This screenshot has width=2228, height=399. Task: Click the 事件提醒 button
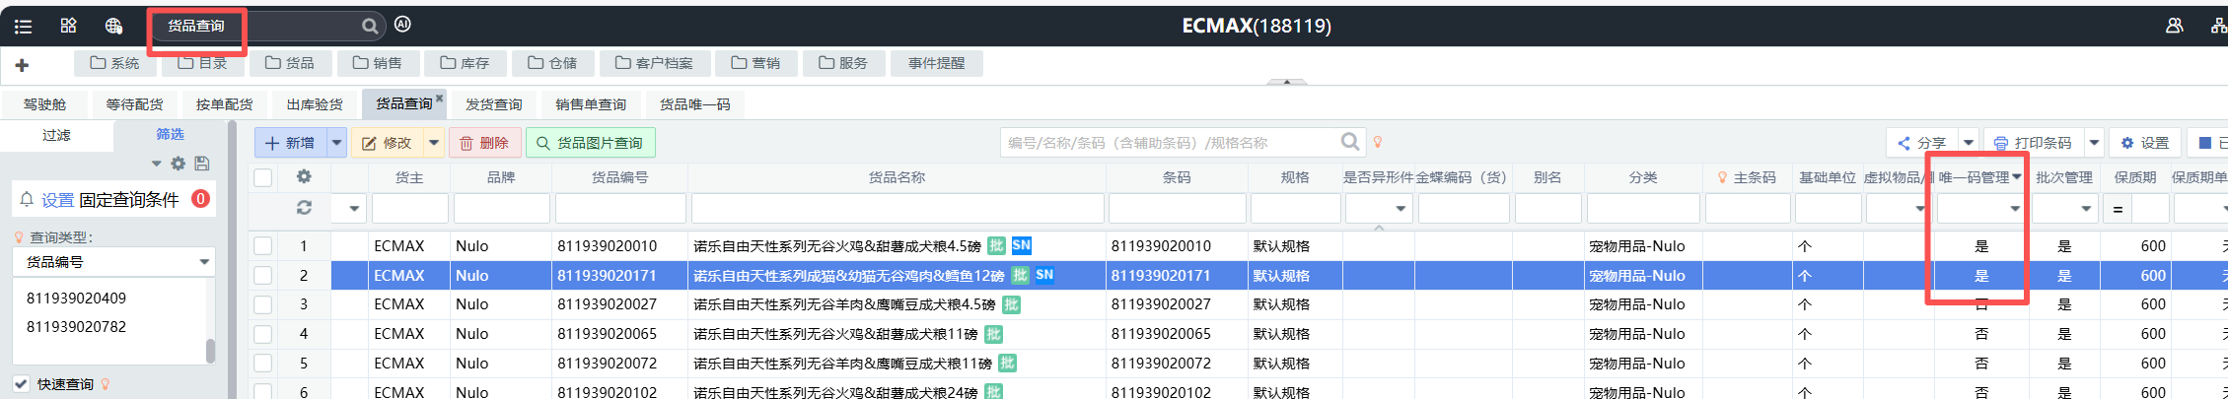click(937, 63)
